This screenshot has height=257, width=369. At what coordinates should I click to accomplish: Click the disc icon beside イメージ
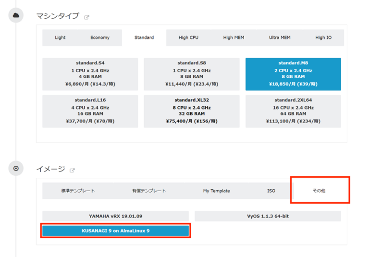pos(16,169)
